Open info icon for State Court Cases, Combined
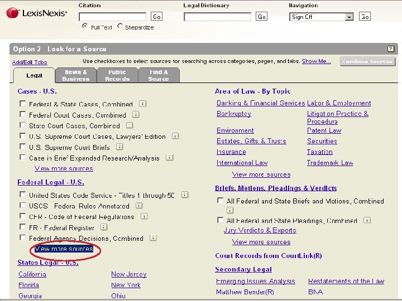 click(x=130, y=125)
